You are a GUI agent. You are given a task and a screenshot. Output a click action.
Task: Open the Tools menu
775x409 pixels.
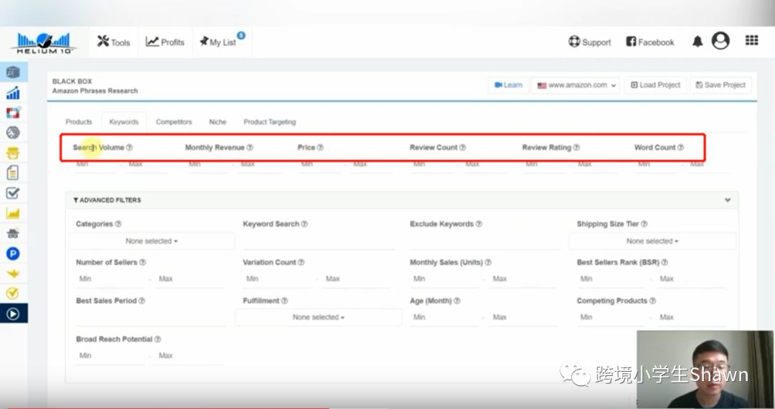[113, 42]
